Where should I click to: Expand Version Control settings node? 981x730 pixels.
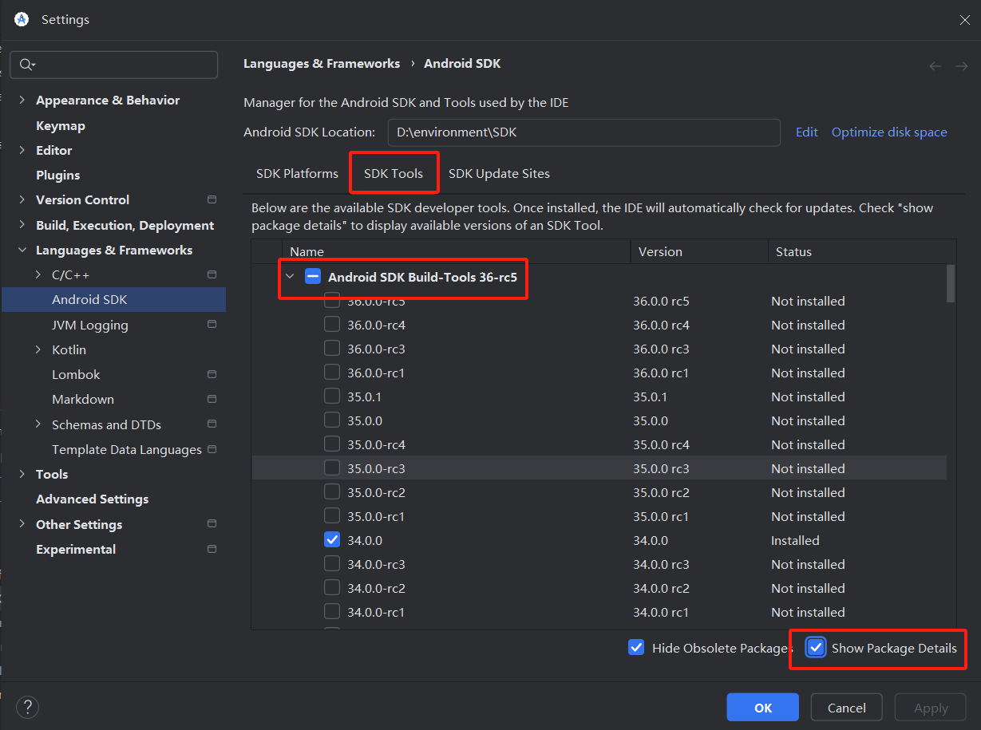(22, 199)
